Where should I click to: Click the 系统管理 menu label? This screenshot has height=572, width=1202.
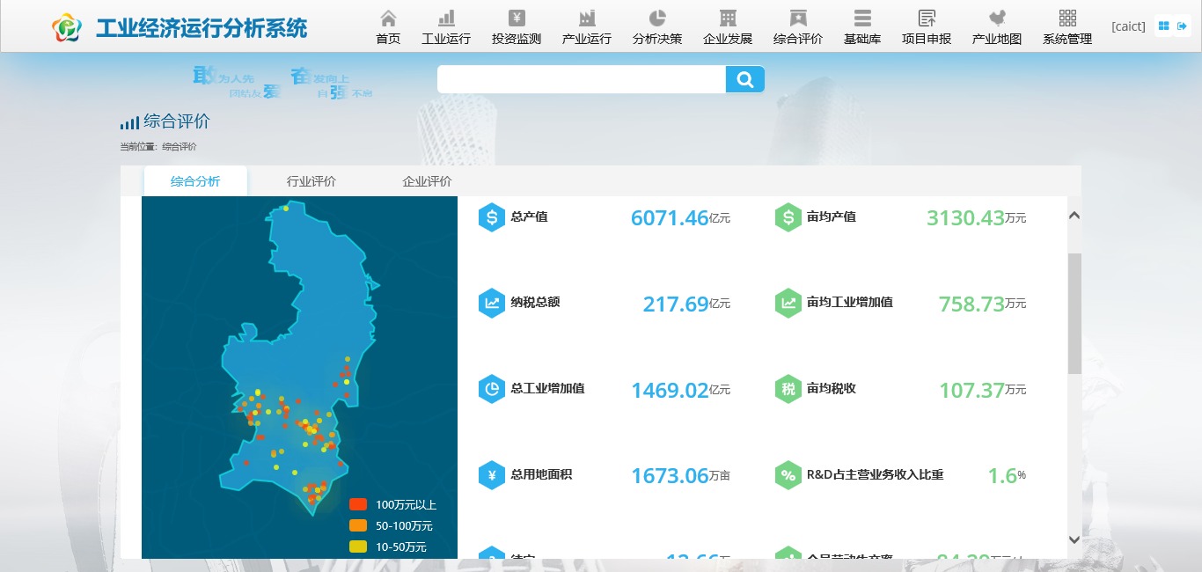point(1067,39)
